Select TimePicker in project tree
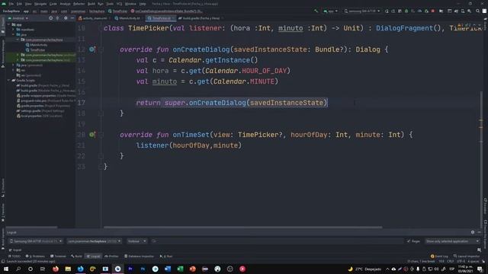Image resolution: width=488 pixels, height=274 pixels. coord(37,50)
